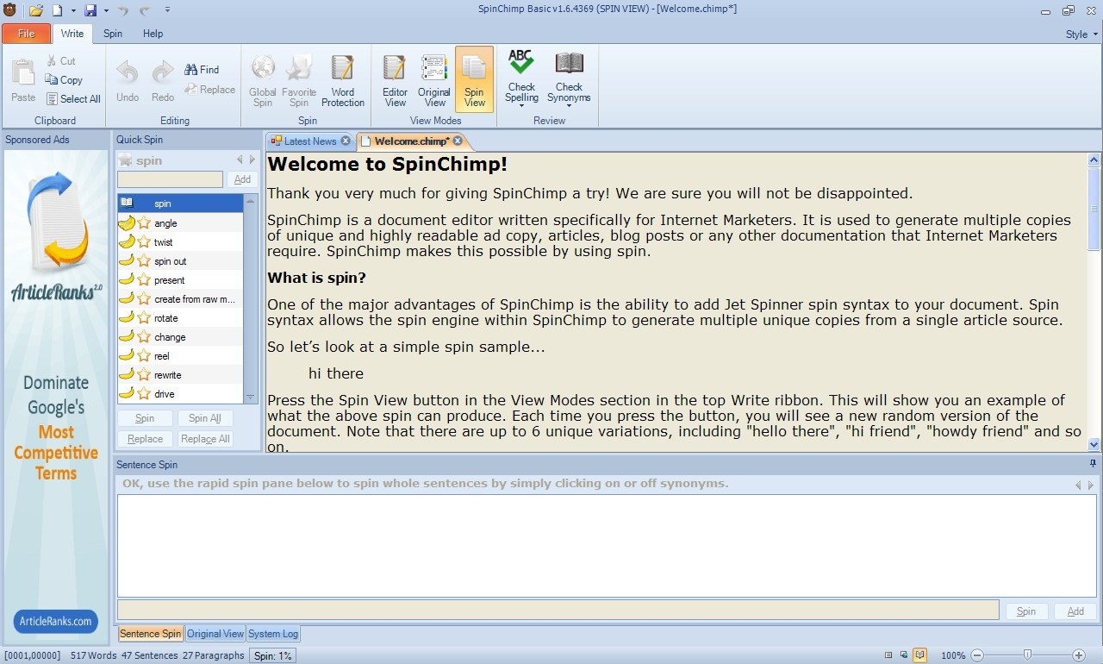The height and width of the screenshot is (664, 1103).
Task: Go to previous word in Quick Spin
Action: (240, 160)
